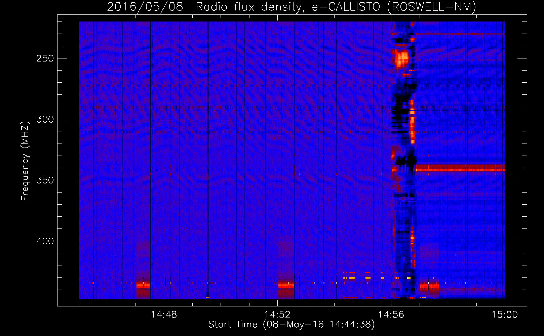Click the 14:52 time tick label
The height and width of the screenshot is (336, 544).
tap(277, 315)
